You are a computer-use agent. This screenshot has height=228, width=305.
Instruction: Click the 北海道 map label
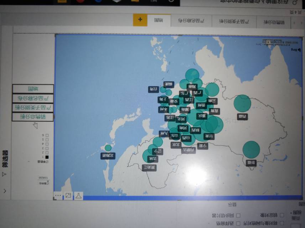click(108, 156)
